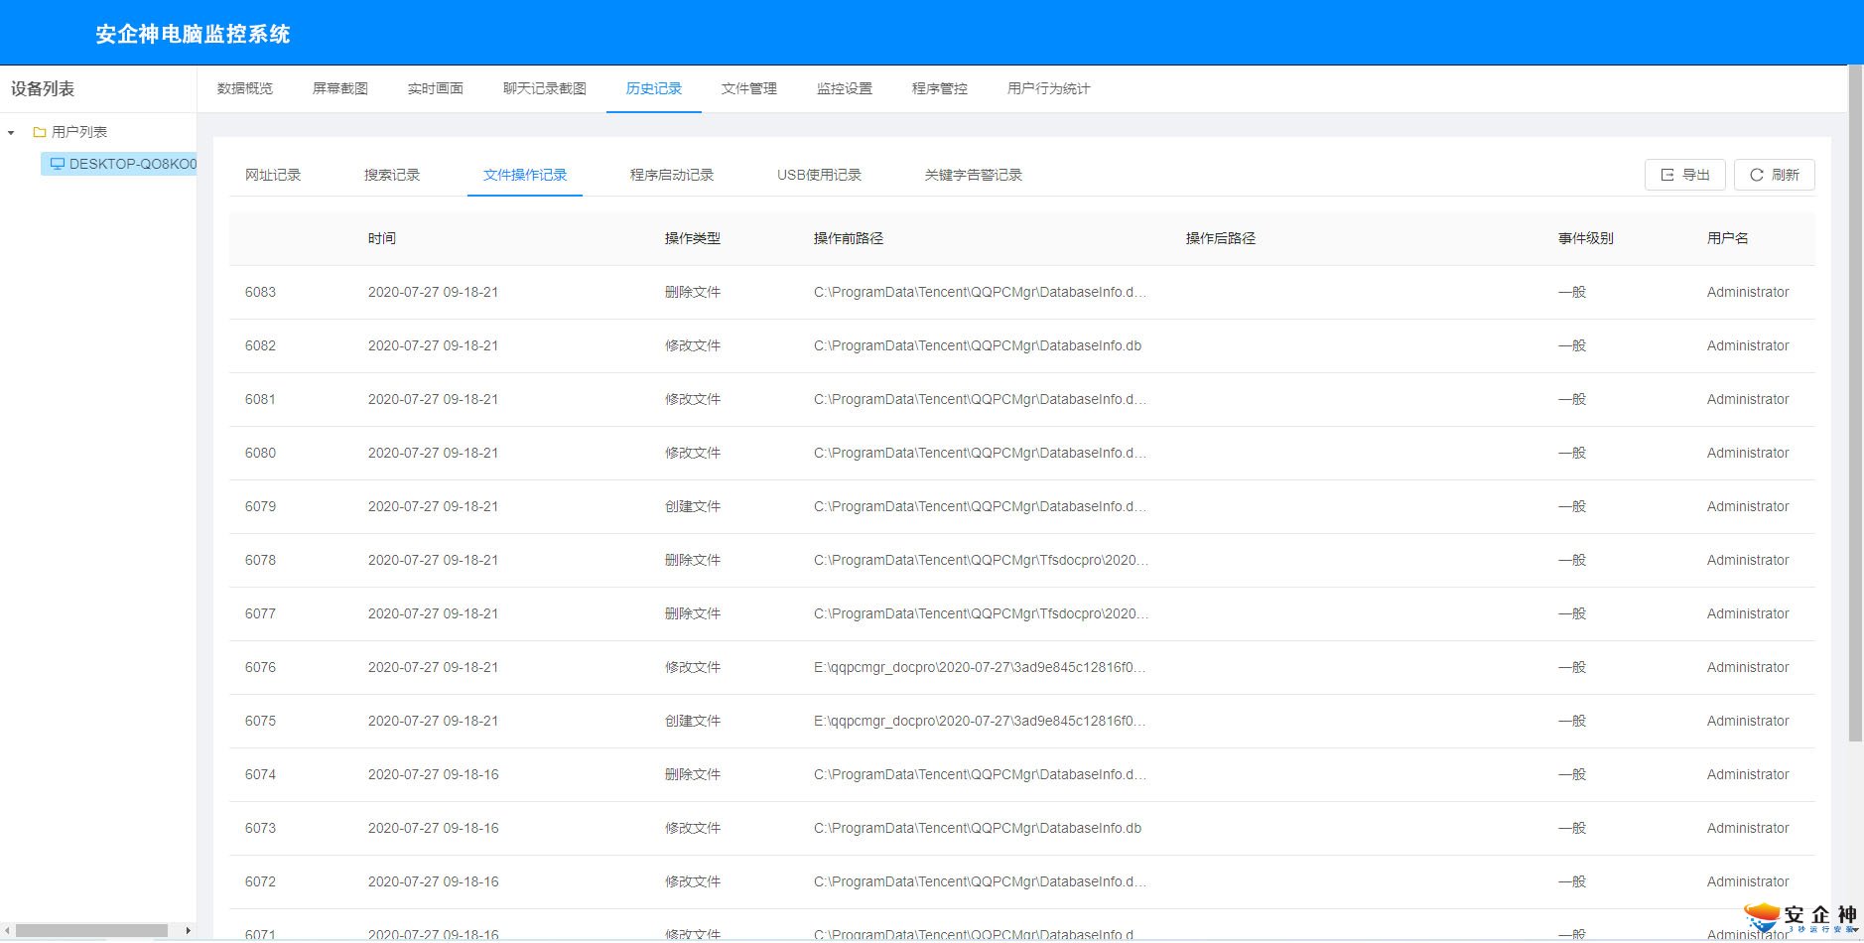This screenshot has width=1864, height=943.
Task: Click the 事件级别 column header
Action: (1586, 238)
